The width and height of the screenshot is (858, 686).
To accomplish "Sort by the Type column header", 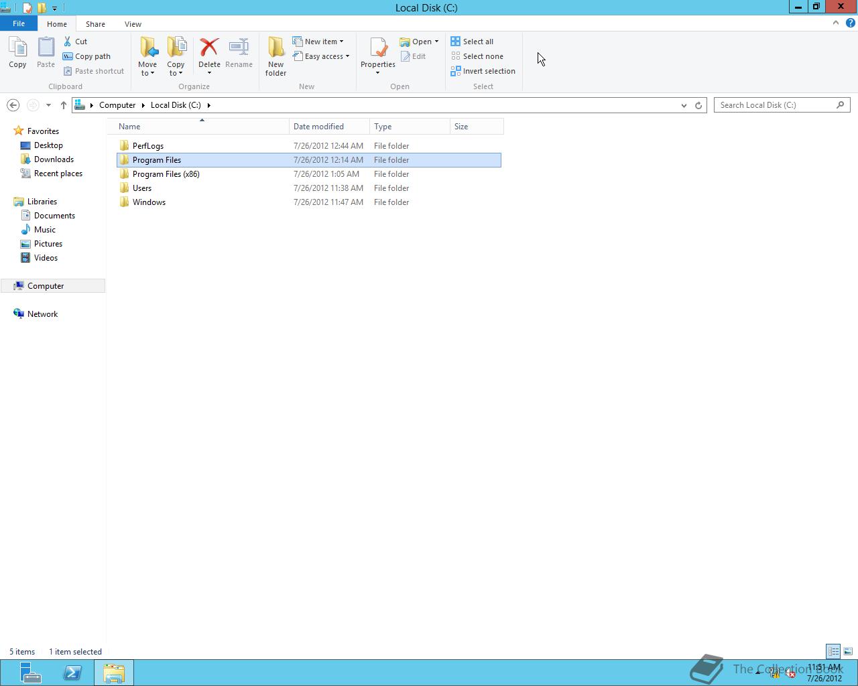I will pos(410,126).
